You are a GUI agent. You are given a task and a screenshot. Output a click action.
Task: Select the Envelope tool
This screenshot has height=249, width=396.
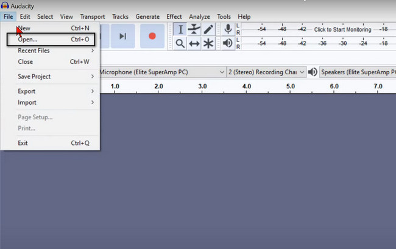coord(194,29)
